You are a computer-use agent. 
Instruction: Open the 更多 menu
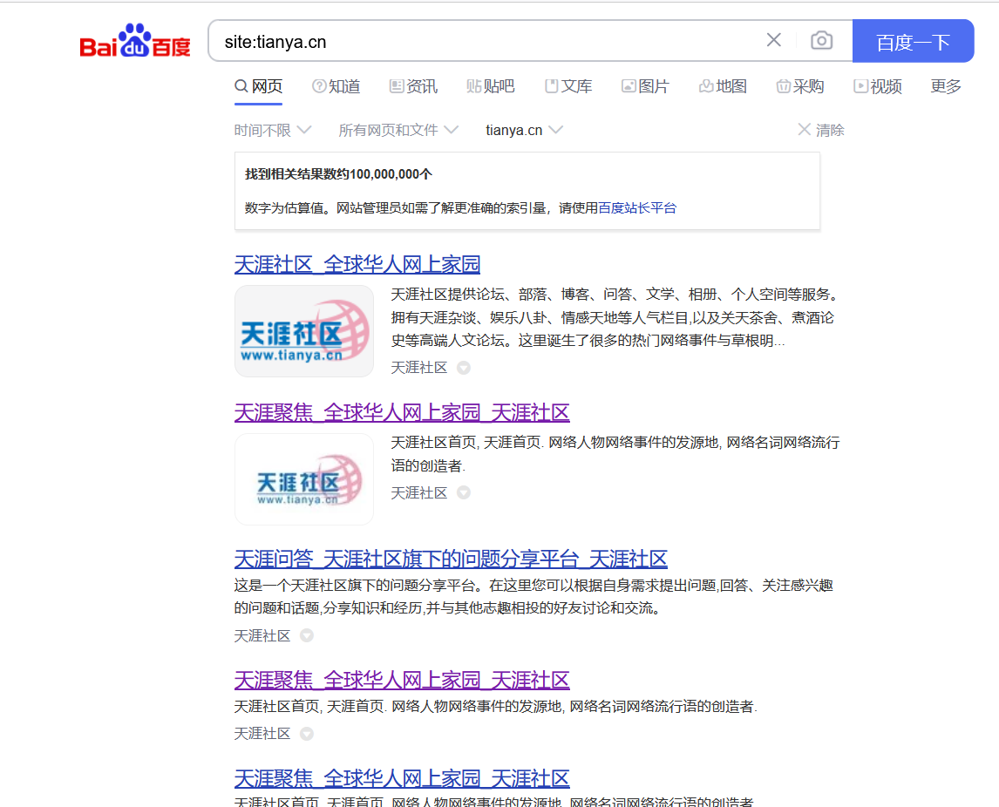pyautogui.click(x=946, y=86)
